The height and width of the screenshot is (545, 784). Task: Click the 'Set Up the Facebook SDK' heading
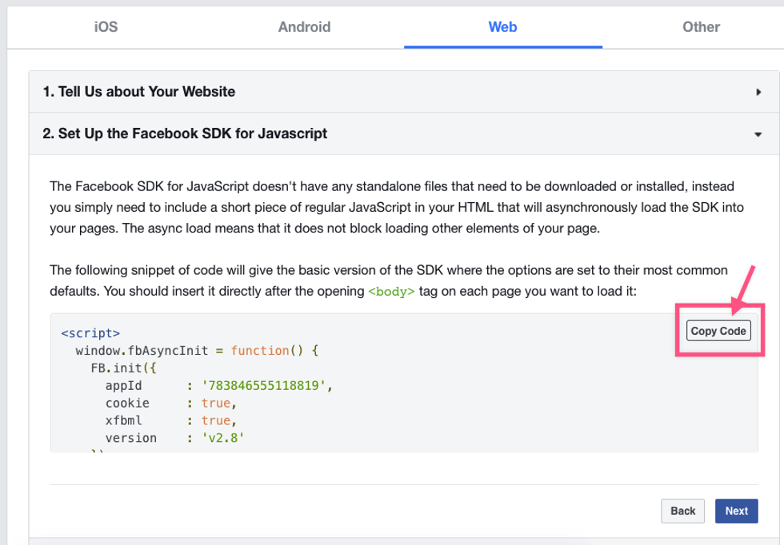click(x=185, y=133)
